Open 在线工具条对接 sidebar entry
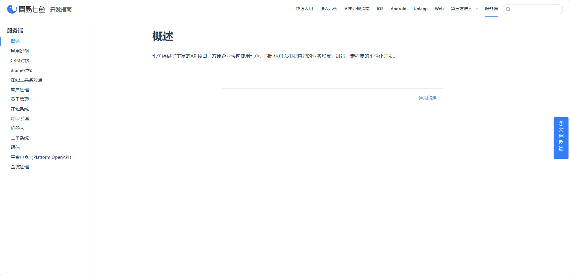 point(27,80)
